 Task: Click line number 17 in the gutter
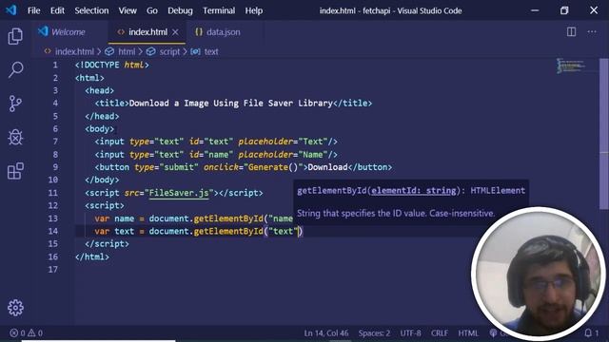coord(53,270)
